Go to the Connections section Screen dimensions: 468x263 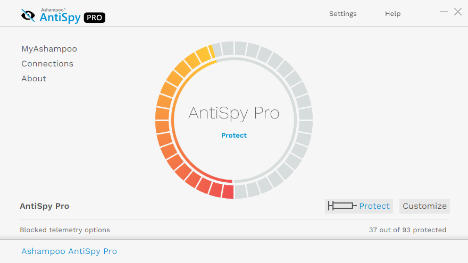[47, 64]
